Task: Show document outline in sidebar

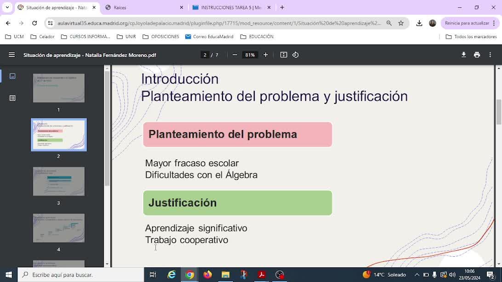Action: [12, 98]
